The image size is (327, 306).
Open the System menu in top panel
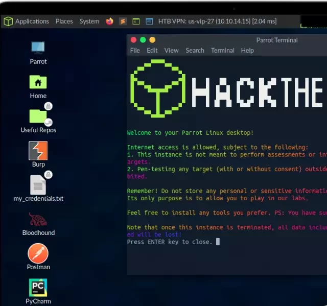coord(89,21)
